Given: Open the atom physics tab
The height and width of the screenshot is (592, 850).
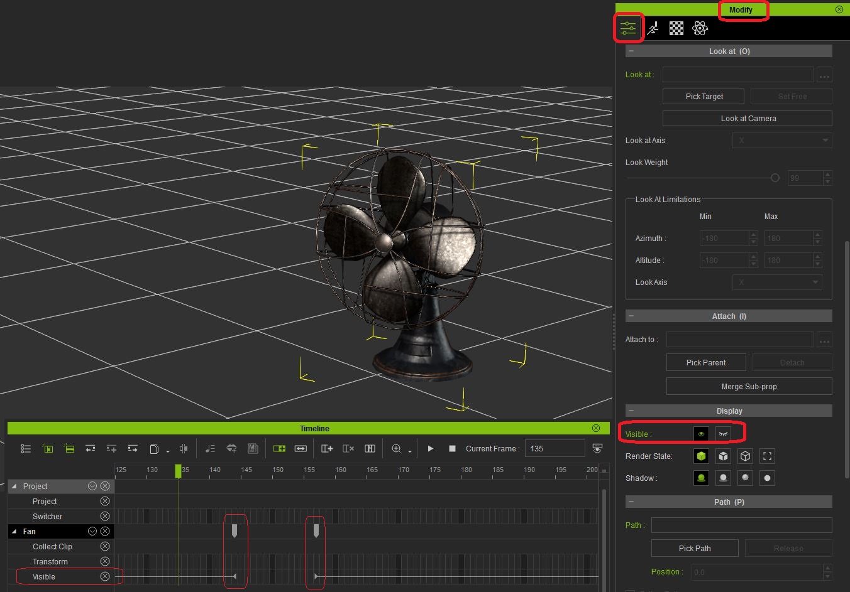Looking at the screenshot, I should click(x=700, y=28).
